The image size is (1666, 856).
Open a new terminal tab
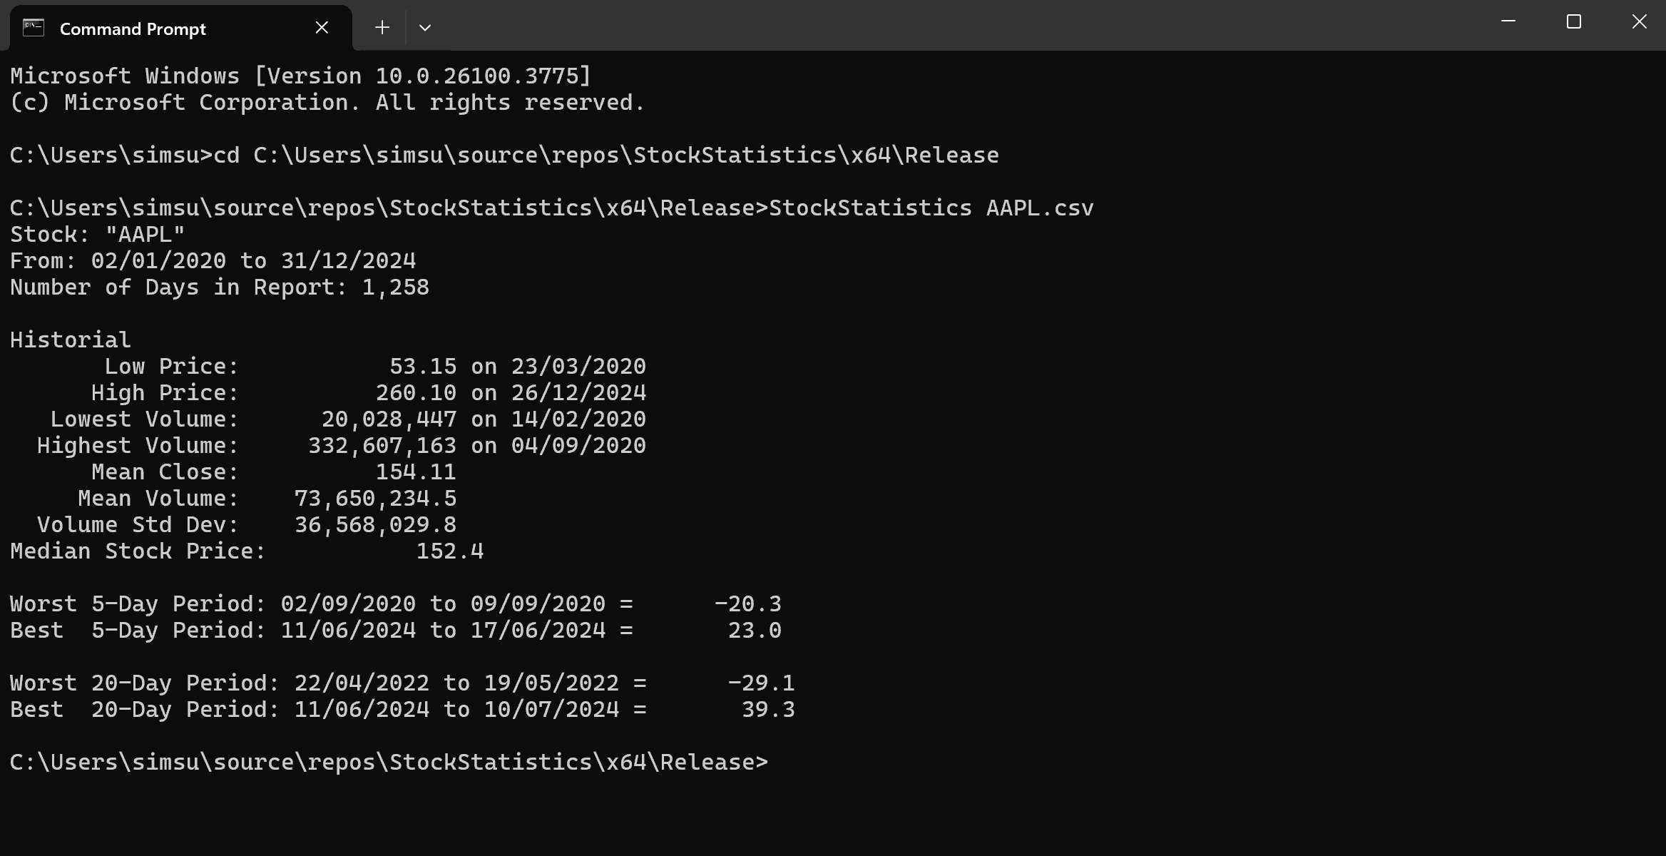point(382,28)
